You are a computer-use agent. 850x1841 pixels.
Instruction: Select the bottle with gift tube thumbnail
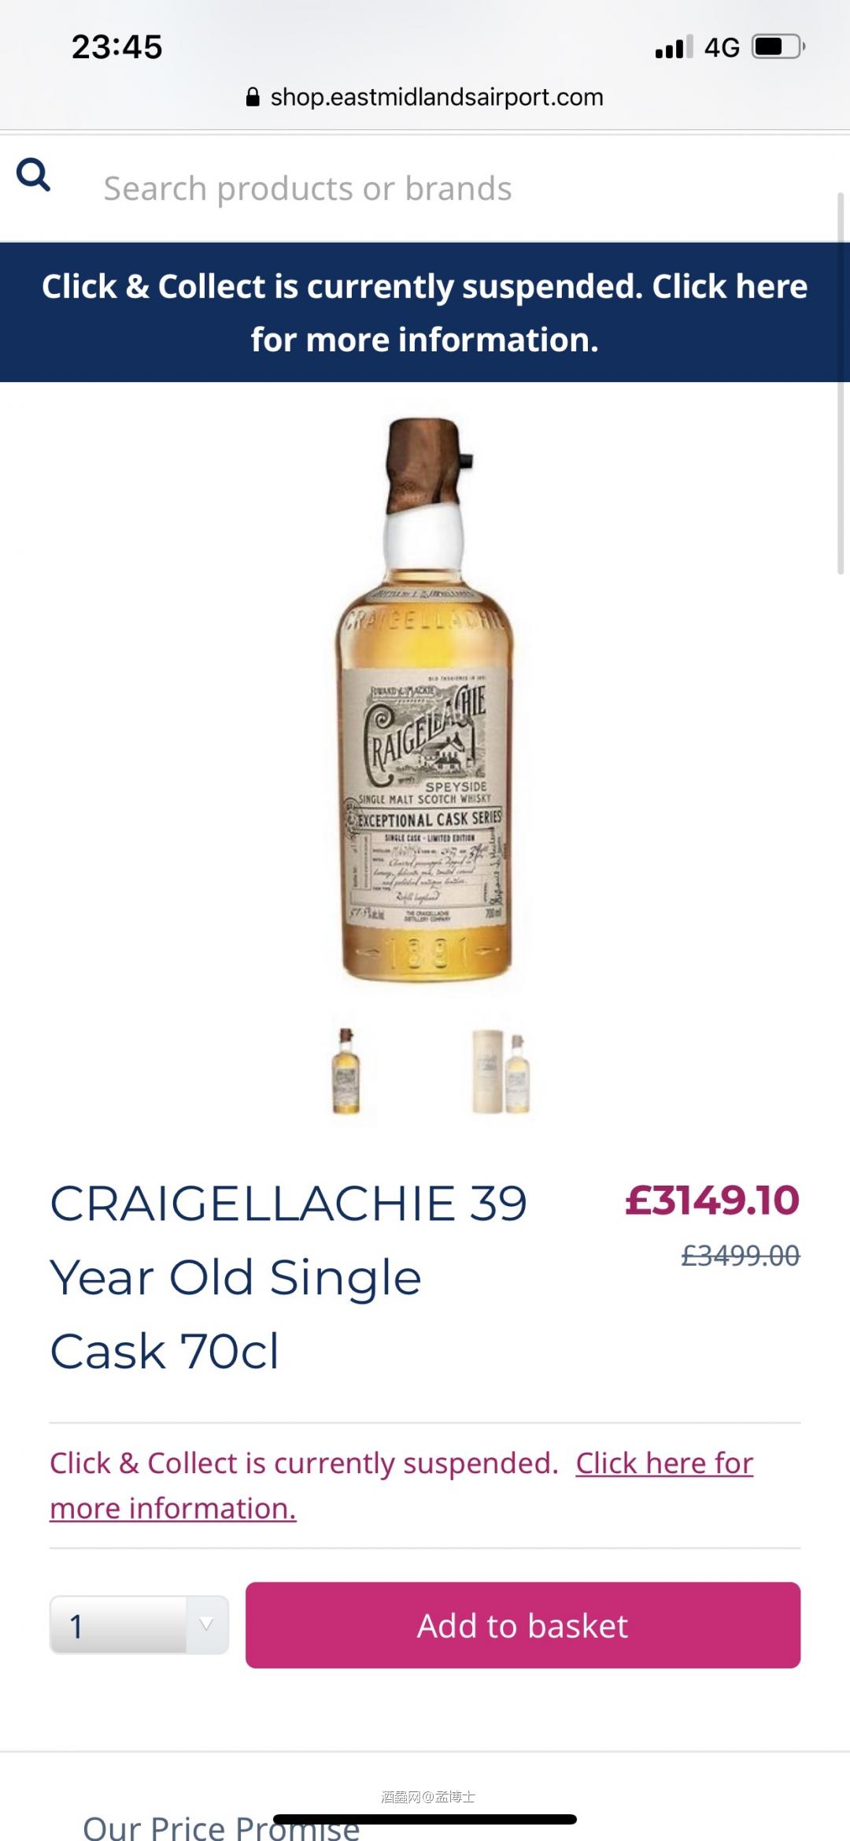tap(501, 1071)
